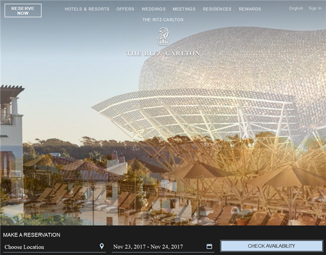Go to the Offers menu item

pos(125,9)
